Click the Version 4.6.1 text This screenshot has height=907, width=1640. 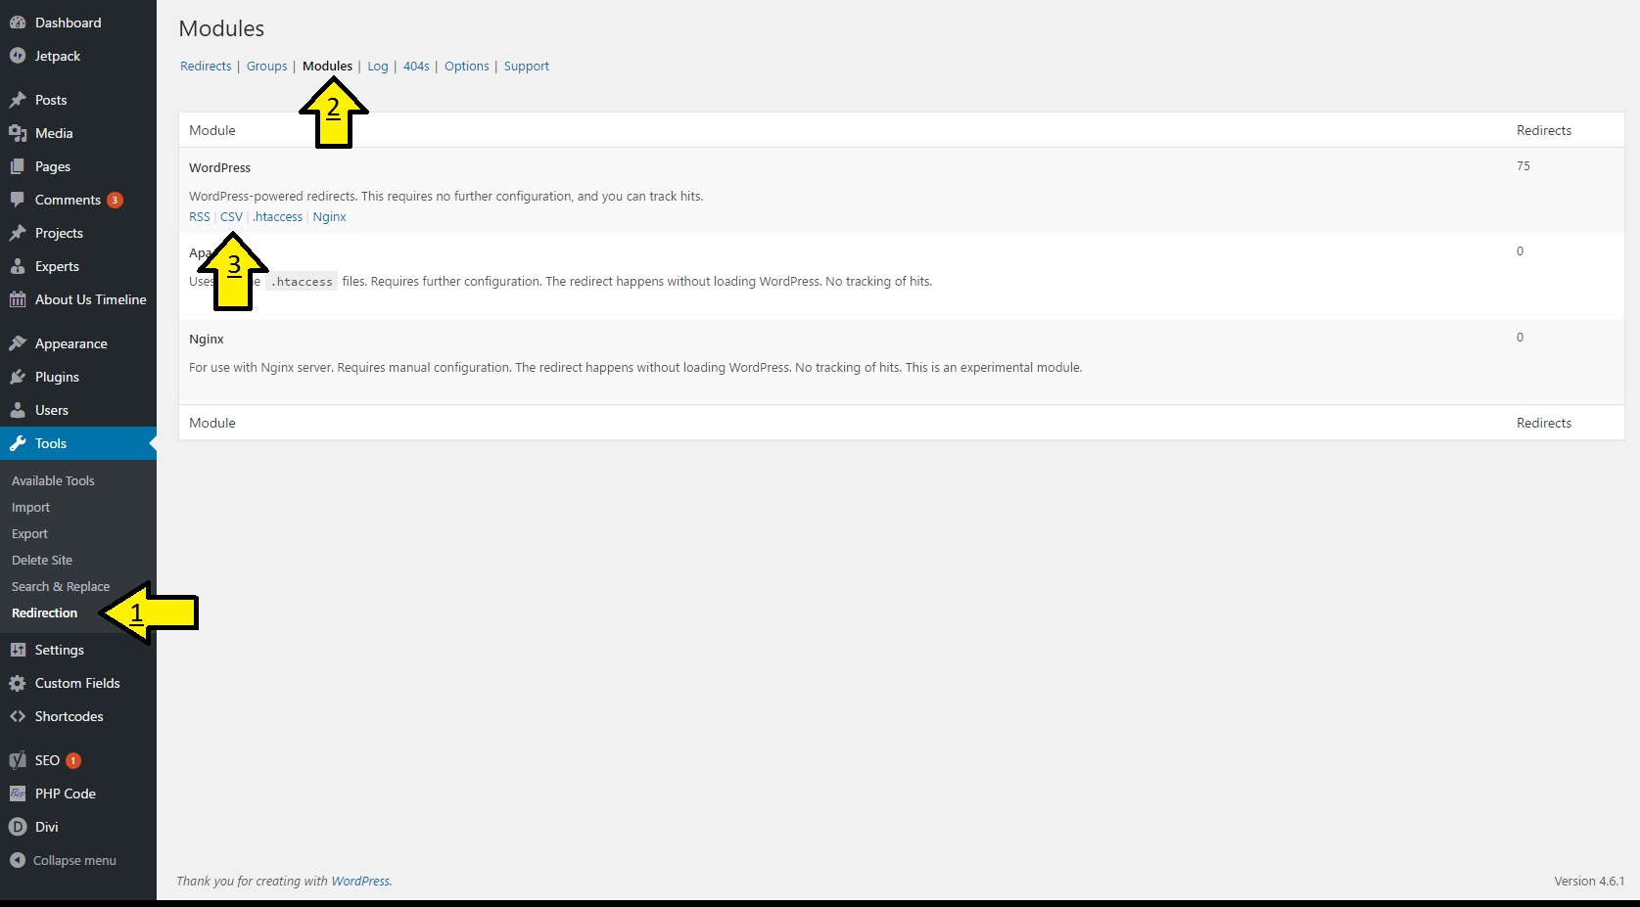(1589, 881)
